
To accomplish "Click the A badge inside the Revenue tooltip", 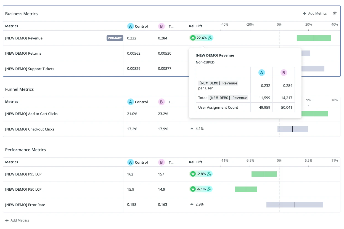I will tap(261, 73).
